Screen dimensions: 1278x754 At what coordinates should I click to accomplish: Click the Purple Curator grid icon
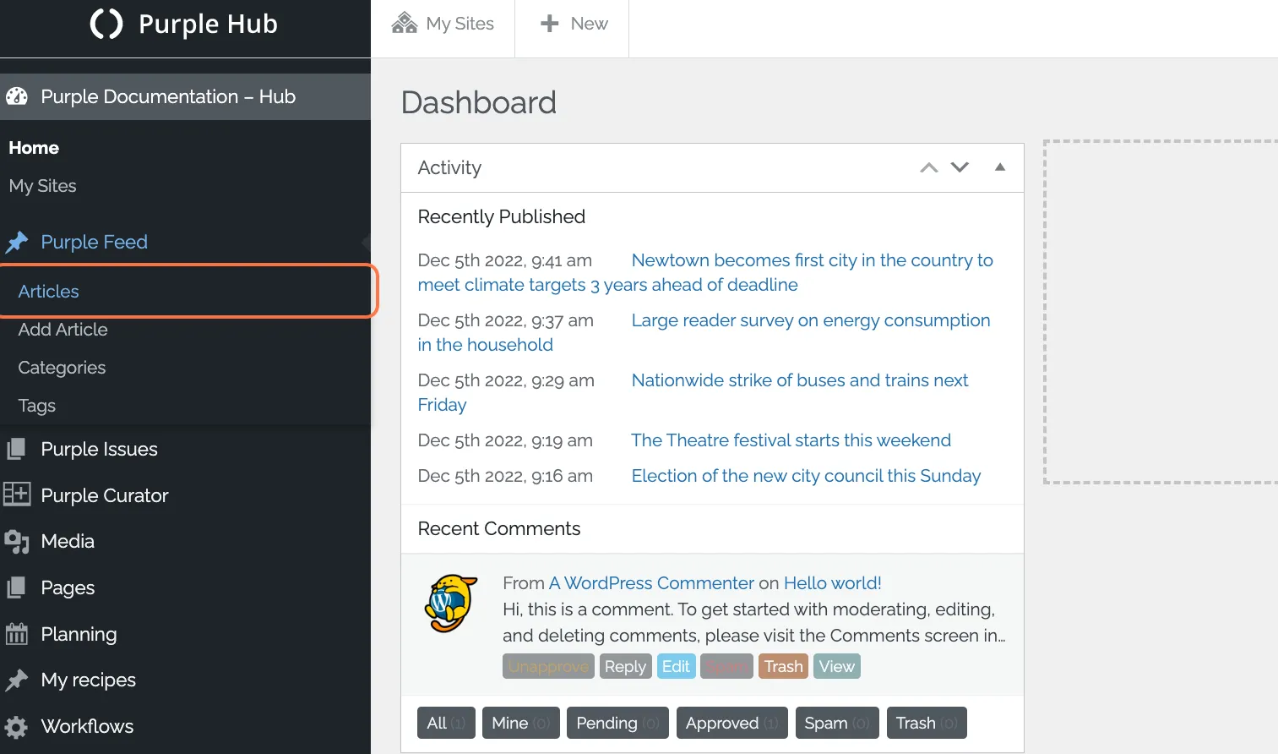click(x=17, y=494)
